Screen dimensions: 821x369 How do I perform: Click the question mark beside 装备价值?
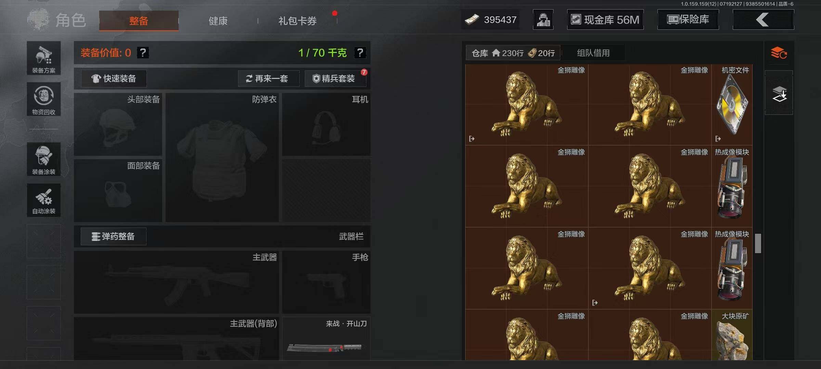point(143,53)
